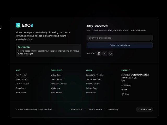Open Educational Programs link
Image resolution: width=167 pixels, height=125 pixels.
95,75
